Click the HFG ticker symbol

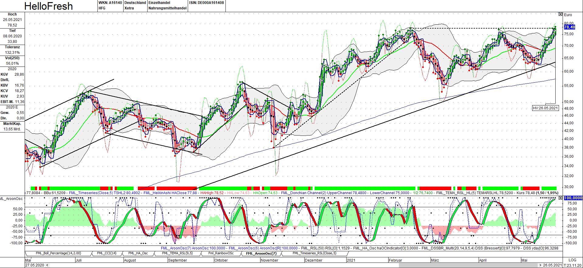click(102, 8)
